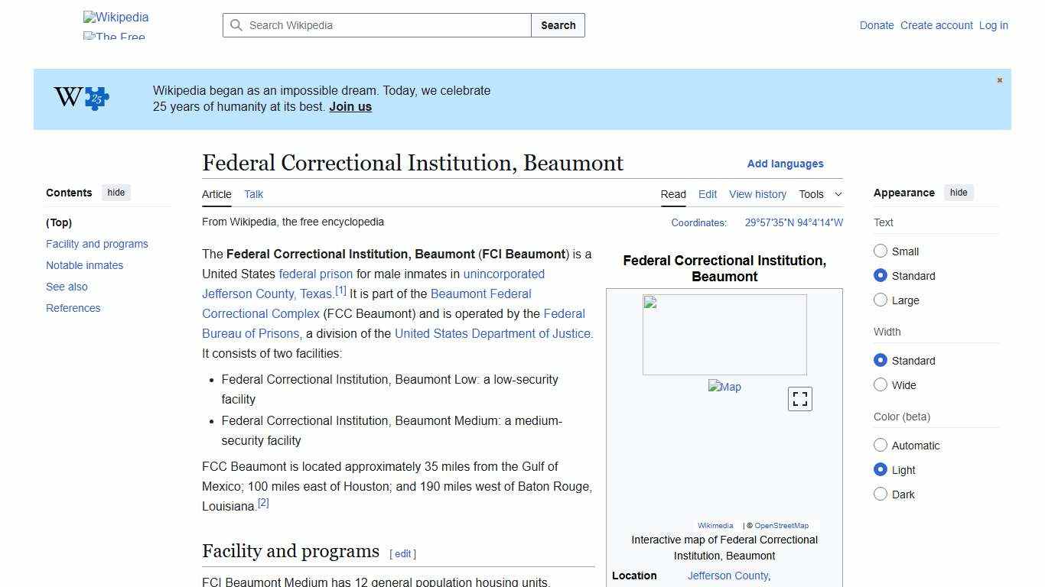Click the Map placeholder icon on the infobox

tap(724, 387)
